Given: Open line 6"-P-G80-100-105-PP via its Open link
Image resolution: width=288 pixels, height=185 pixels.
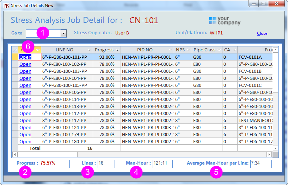Looking at the screenshot, I should pos(25,85).
